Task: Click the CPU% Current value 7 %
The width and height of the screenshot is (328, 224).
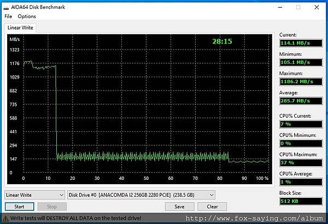Action: [x=301, y=124]
